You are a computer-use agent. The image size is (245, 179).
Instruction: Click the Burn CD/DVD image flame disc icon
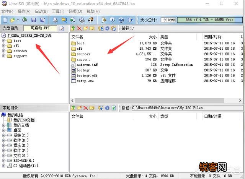91,20
